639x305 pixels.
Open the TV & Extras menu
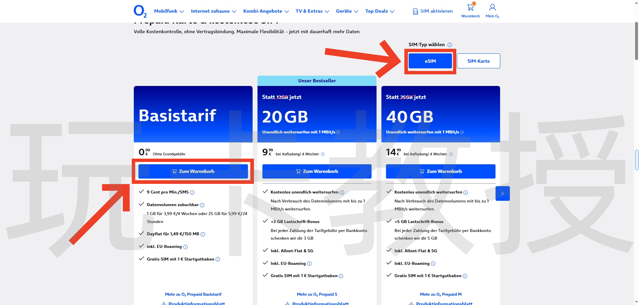click(312, 11)
